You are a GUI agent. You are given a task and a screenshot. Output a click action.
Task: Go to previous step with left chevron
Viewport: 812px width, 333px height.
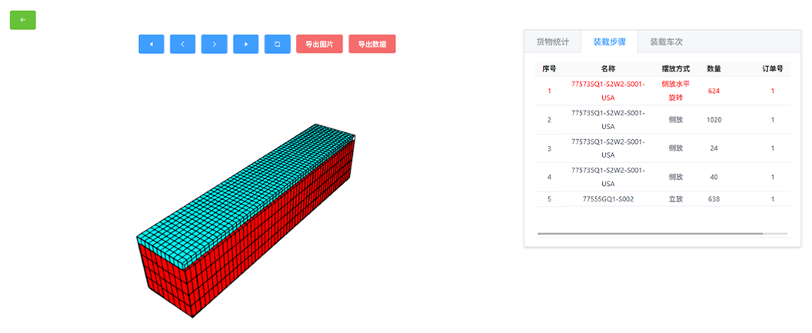[x=183, y=45]
